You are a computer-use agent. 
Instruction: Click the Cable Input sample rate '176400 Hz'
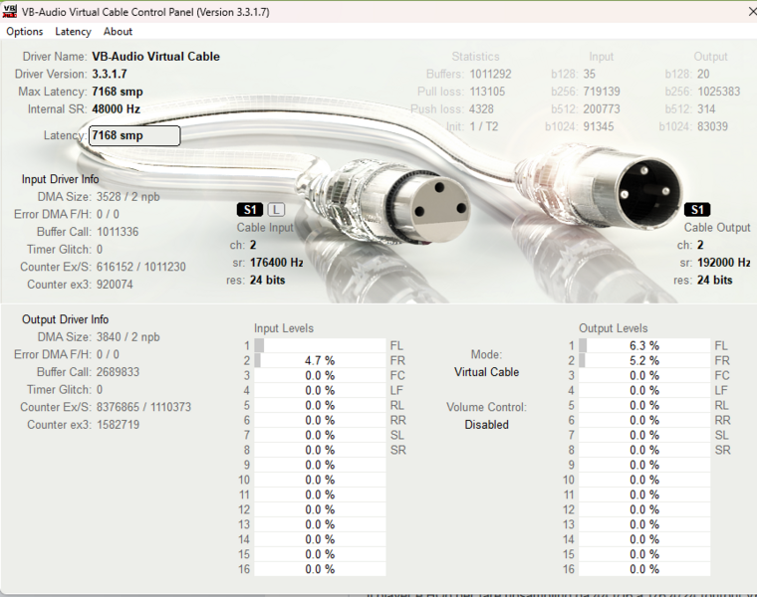(x=277, y=263)
